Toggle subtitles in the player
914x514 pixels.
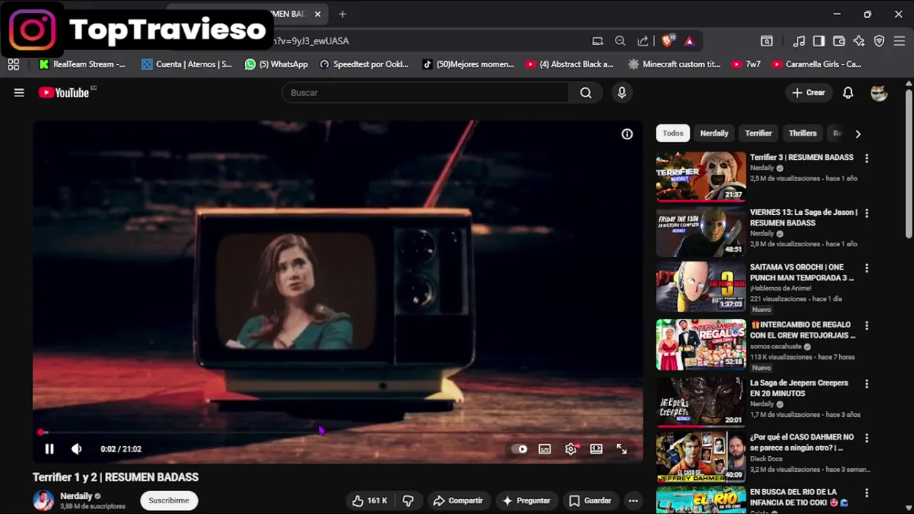point(545,449)
